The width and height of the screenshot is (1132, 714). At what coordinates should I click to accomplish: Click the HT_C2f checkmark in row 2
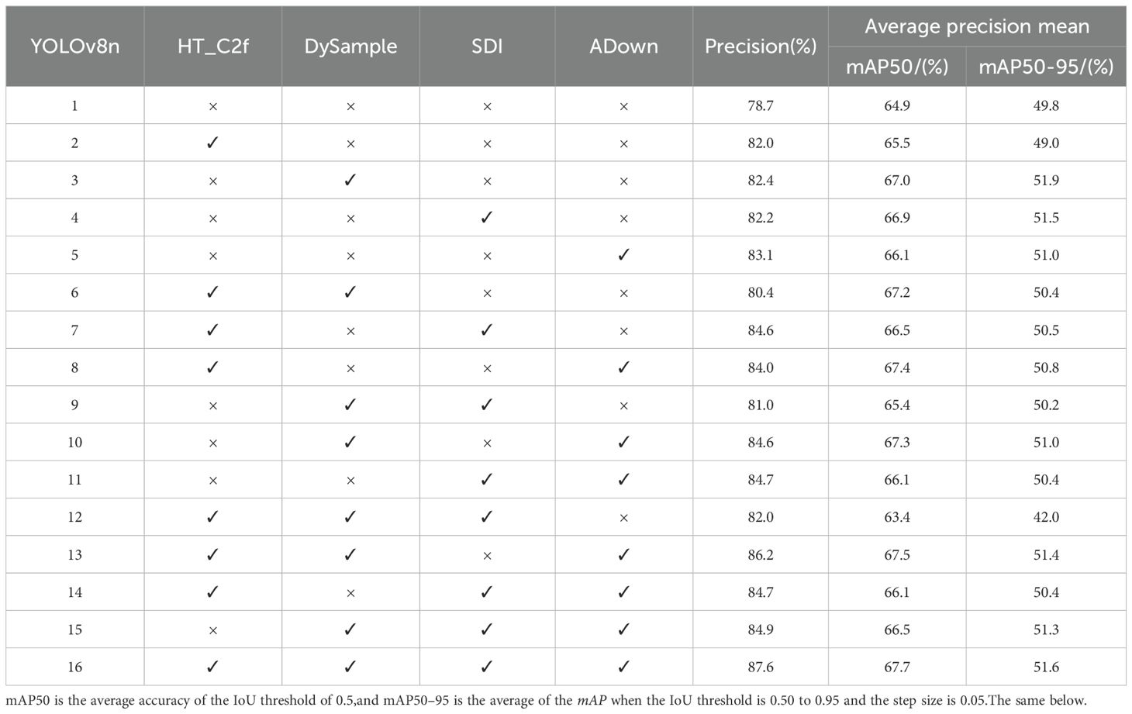pos(212,143)
